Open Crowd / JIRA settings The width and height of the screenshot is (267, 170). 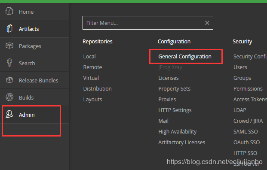[x=248, y=121]
